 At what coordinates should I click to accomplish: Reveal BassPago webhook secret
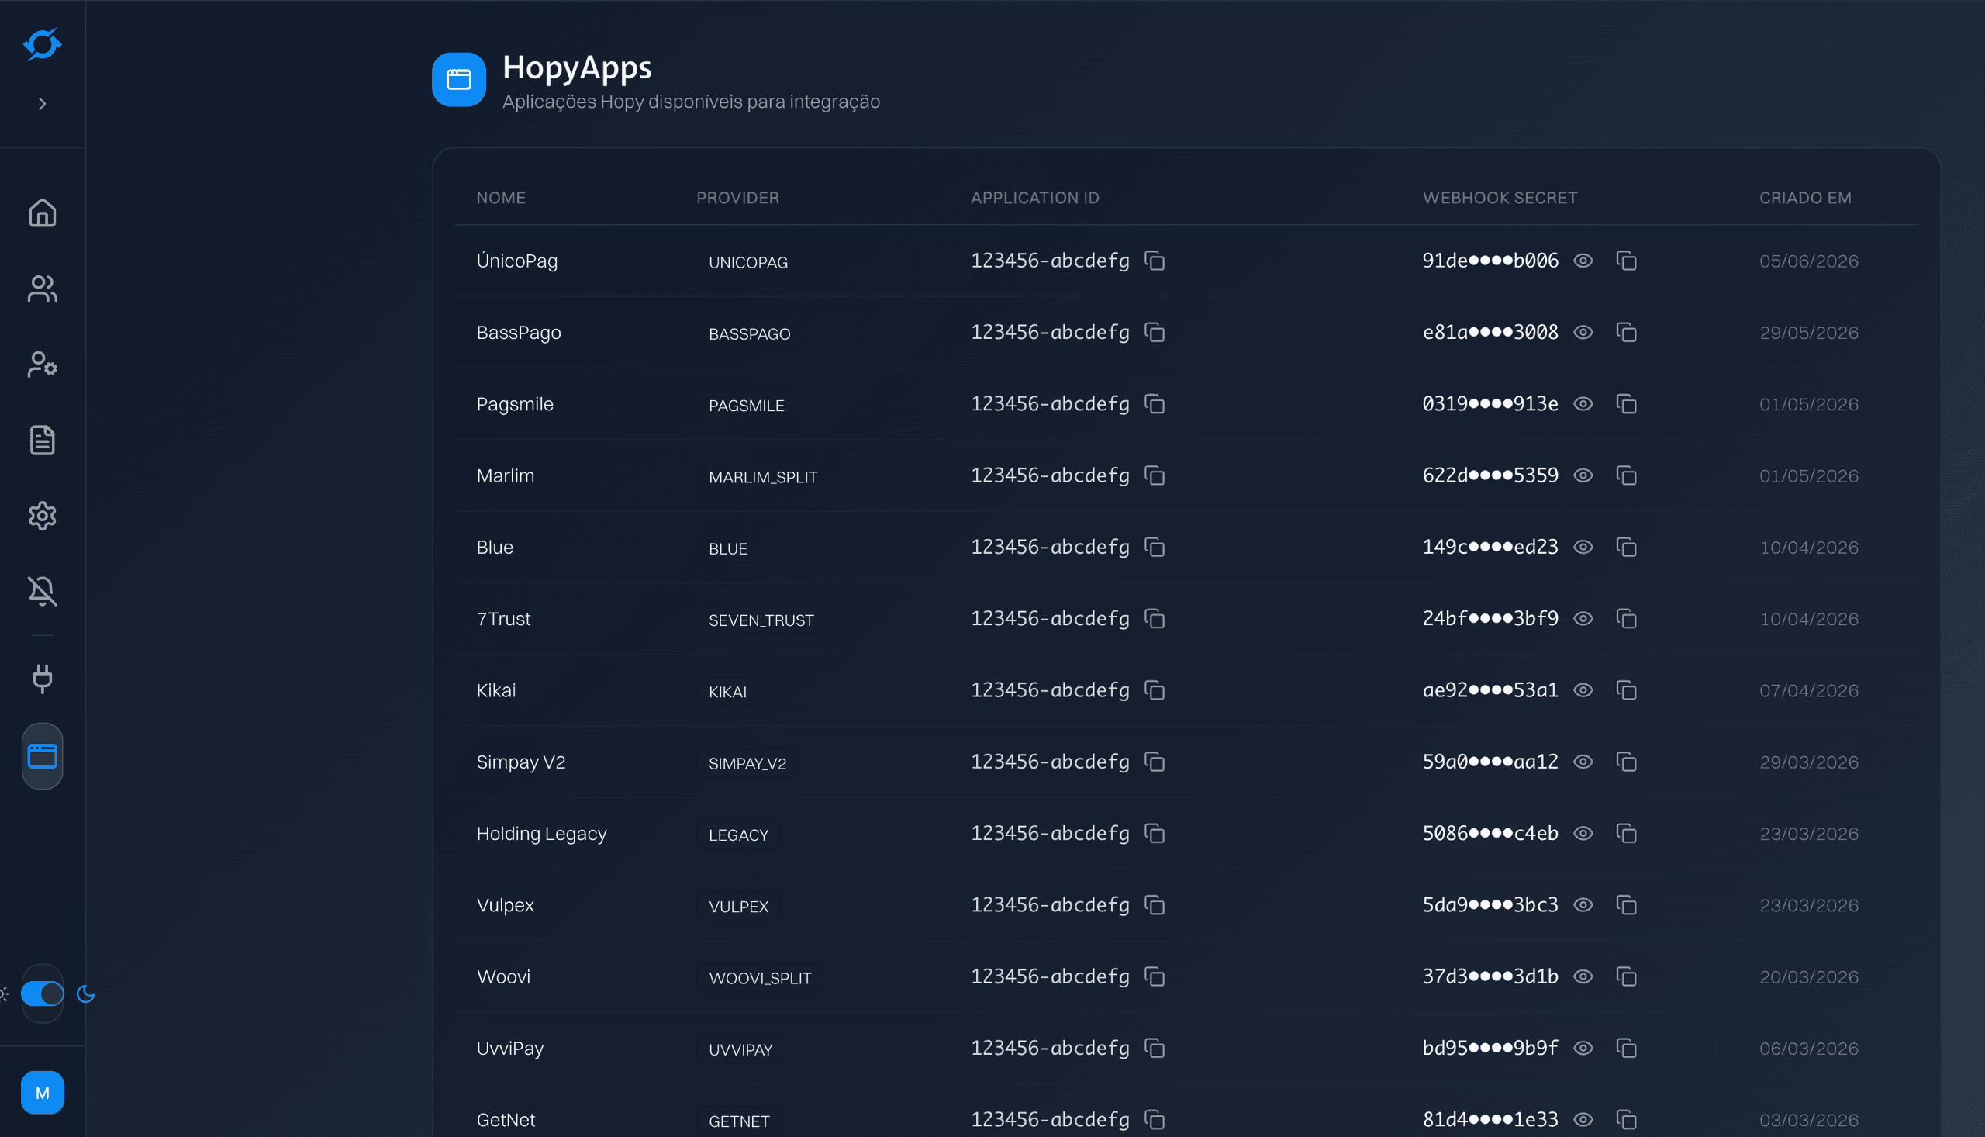click(1583, 333)
